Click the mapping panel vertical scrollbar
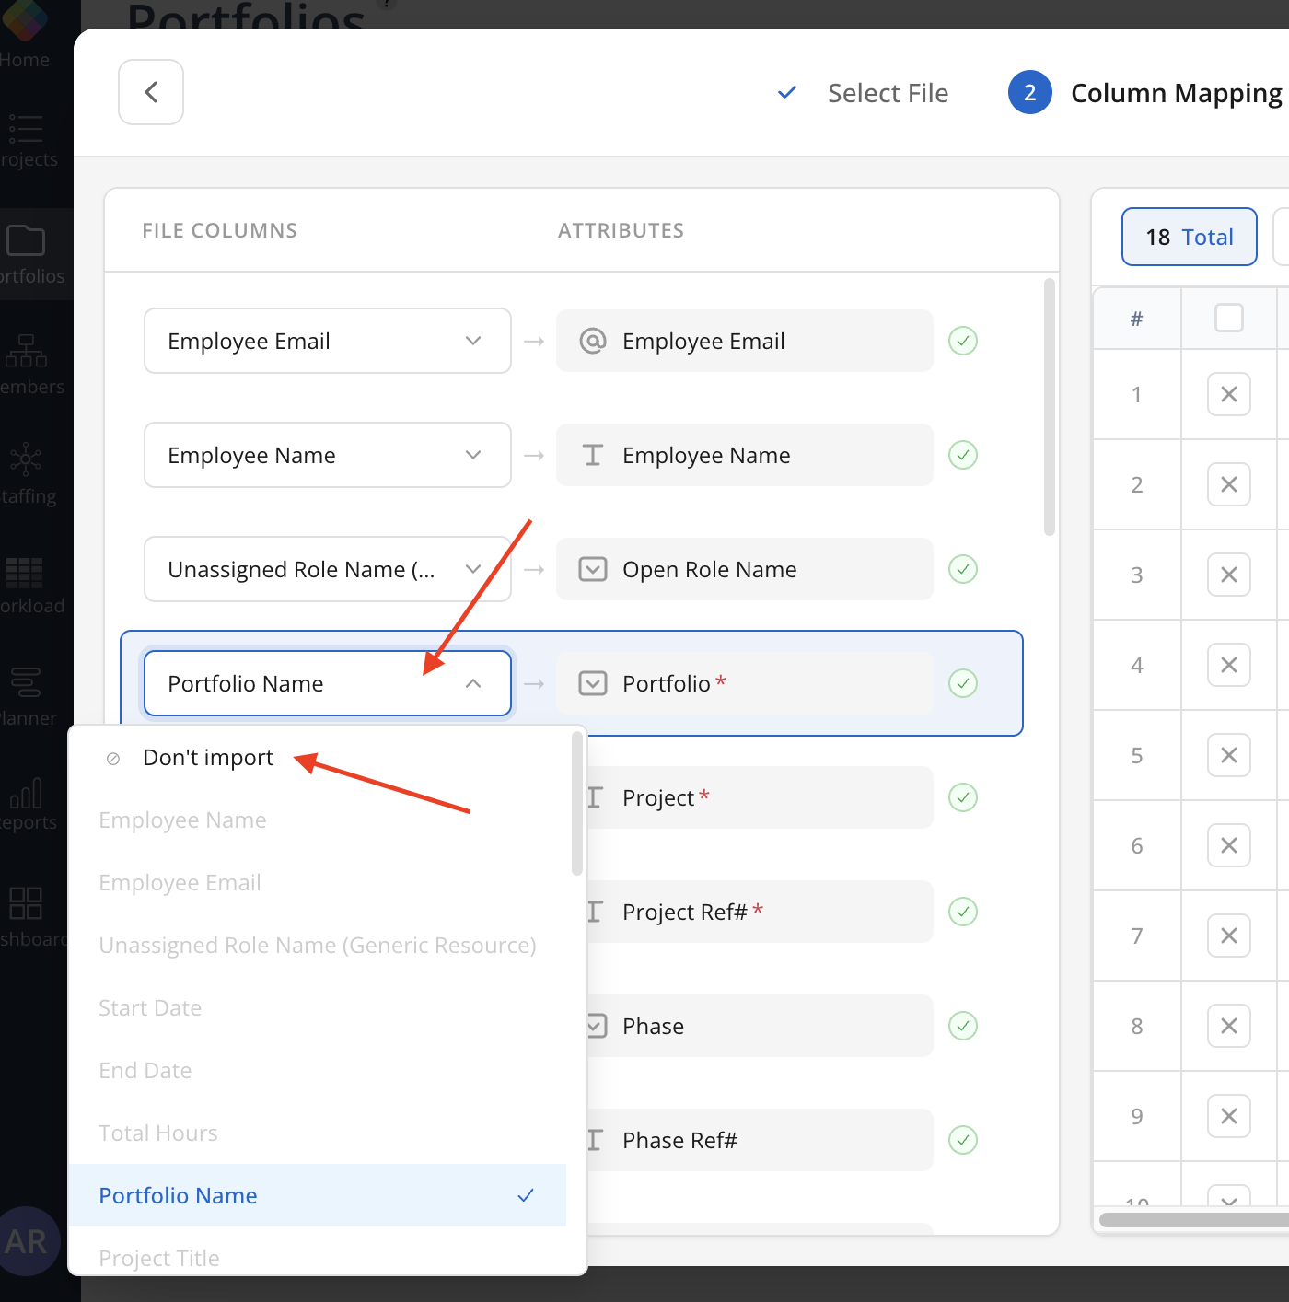The height and width of the screenshot is (1302, 1289). [x=1050, y=407]
